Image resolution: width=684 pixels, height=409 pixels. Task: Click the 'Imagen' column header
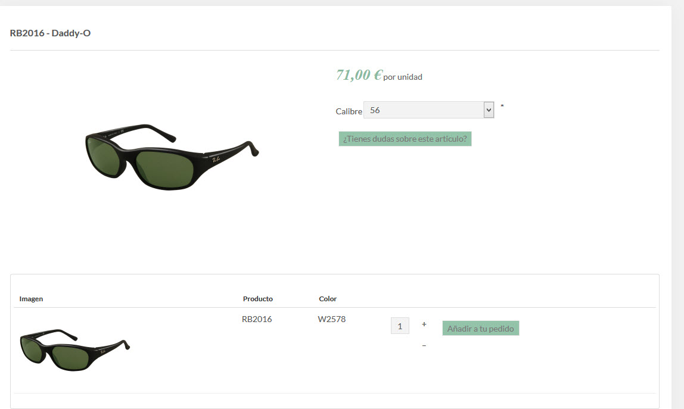coord(31,299)
